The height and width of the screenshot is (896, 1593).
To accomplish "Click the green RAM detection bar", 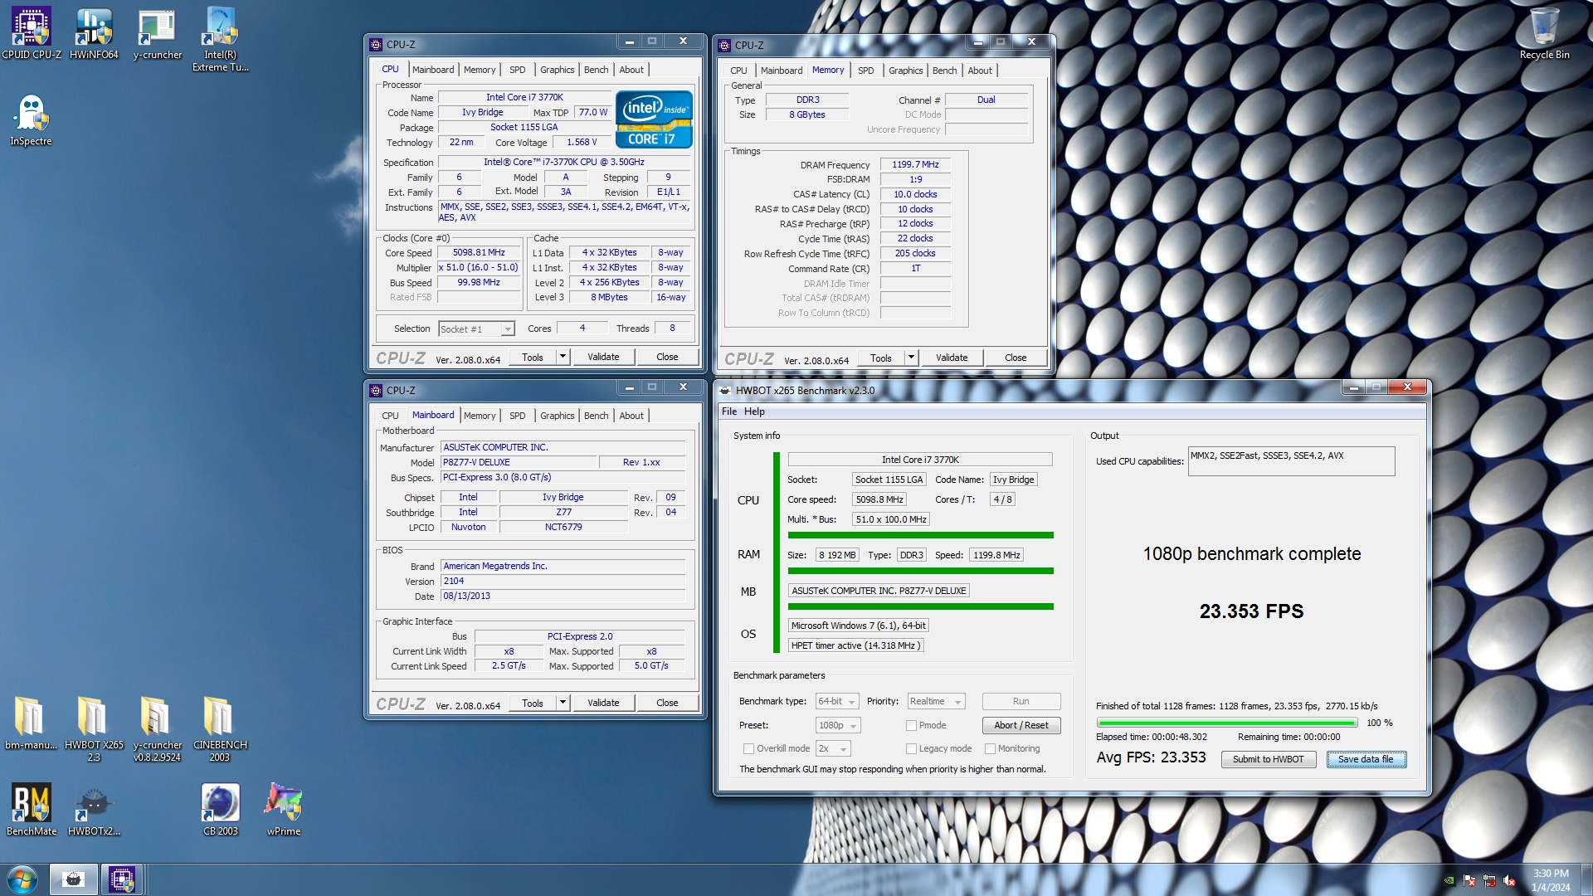I will pyautogui.click(x=920, y=571).
